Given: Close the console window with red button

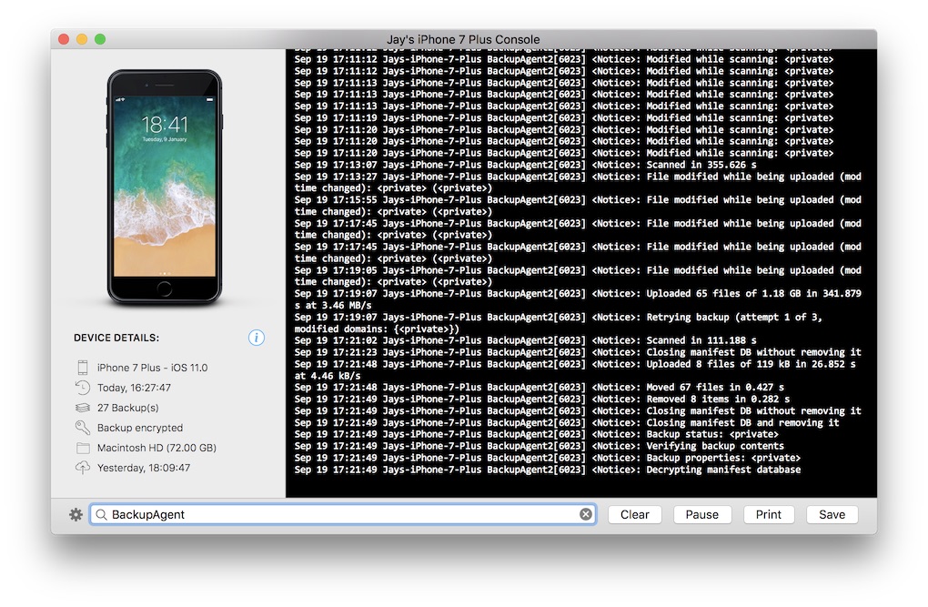Looking at the screenshot, I should [x=64, y=39].
